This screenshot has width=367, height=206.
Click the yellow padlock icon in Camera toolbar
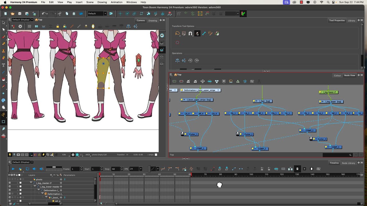pyautogui.click(x=58, y=26)
